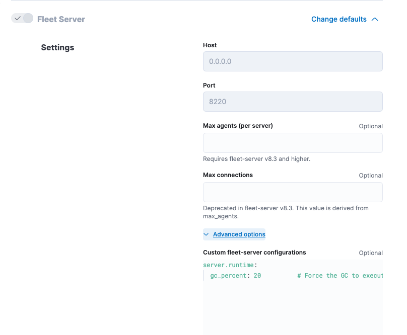Click the chevron next to Change defaults
The height and width of the screenshot is (335, 407).
(375, 19)
